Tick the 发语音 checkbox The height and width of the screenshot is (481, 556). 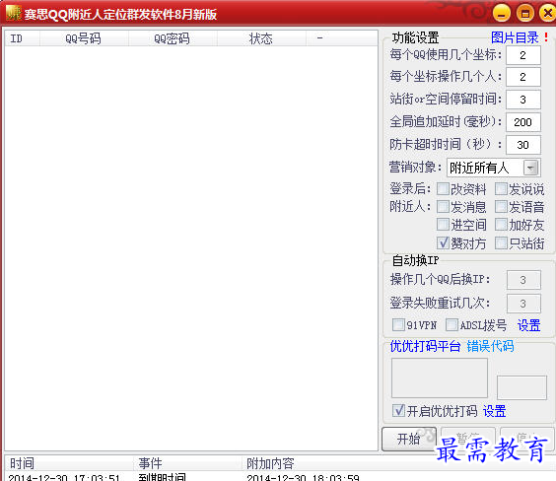point(501,207)
